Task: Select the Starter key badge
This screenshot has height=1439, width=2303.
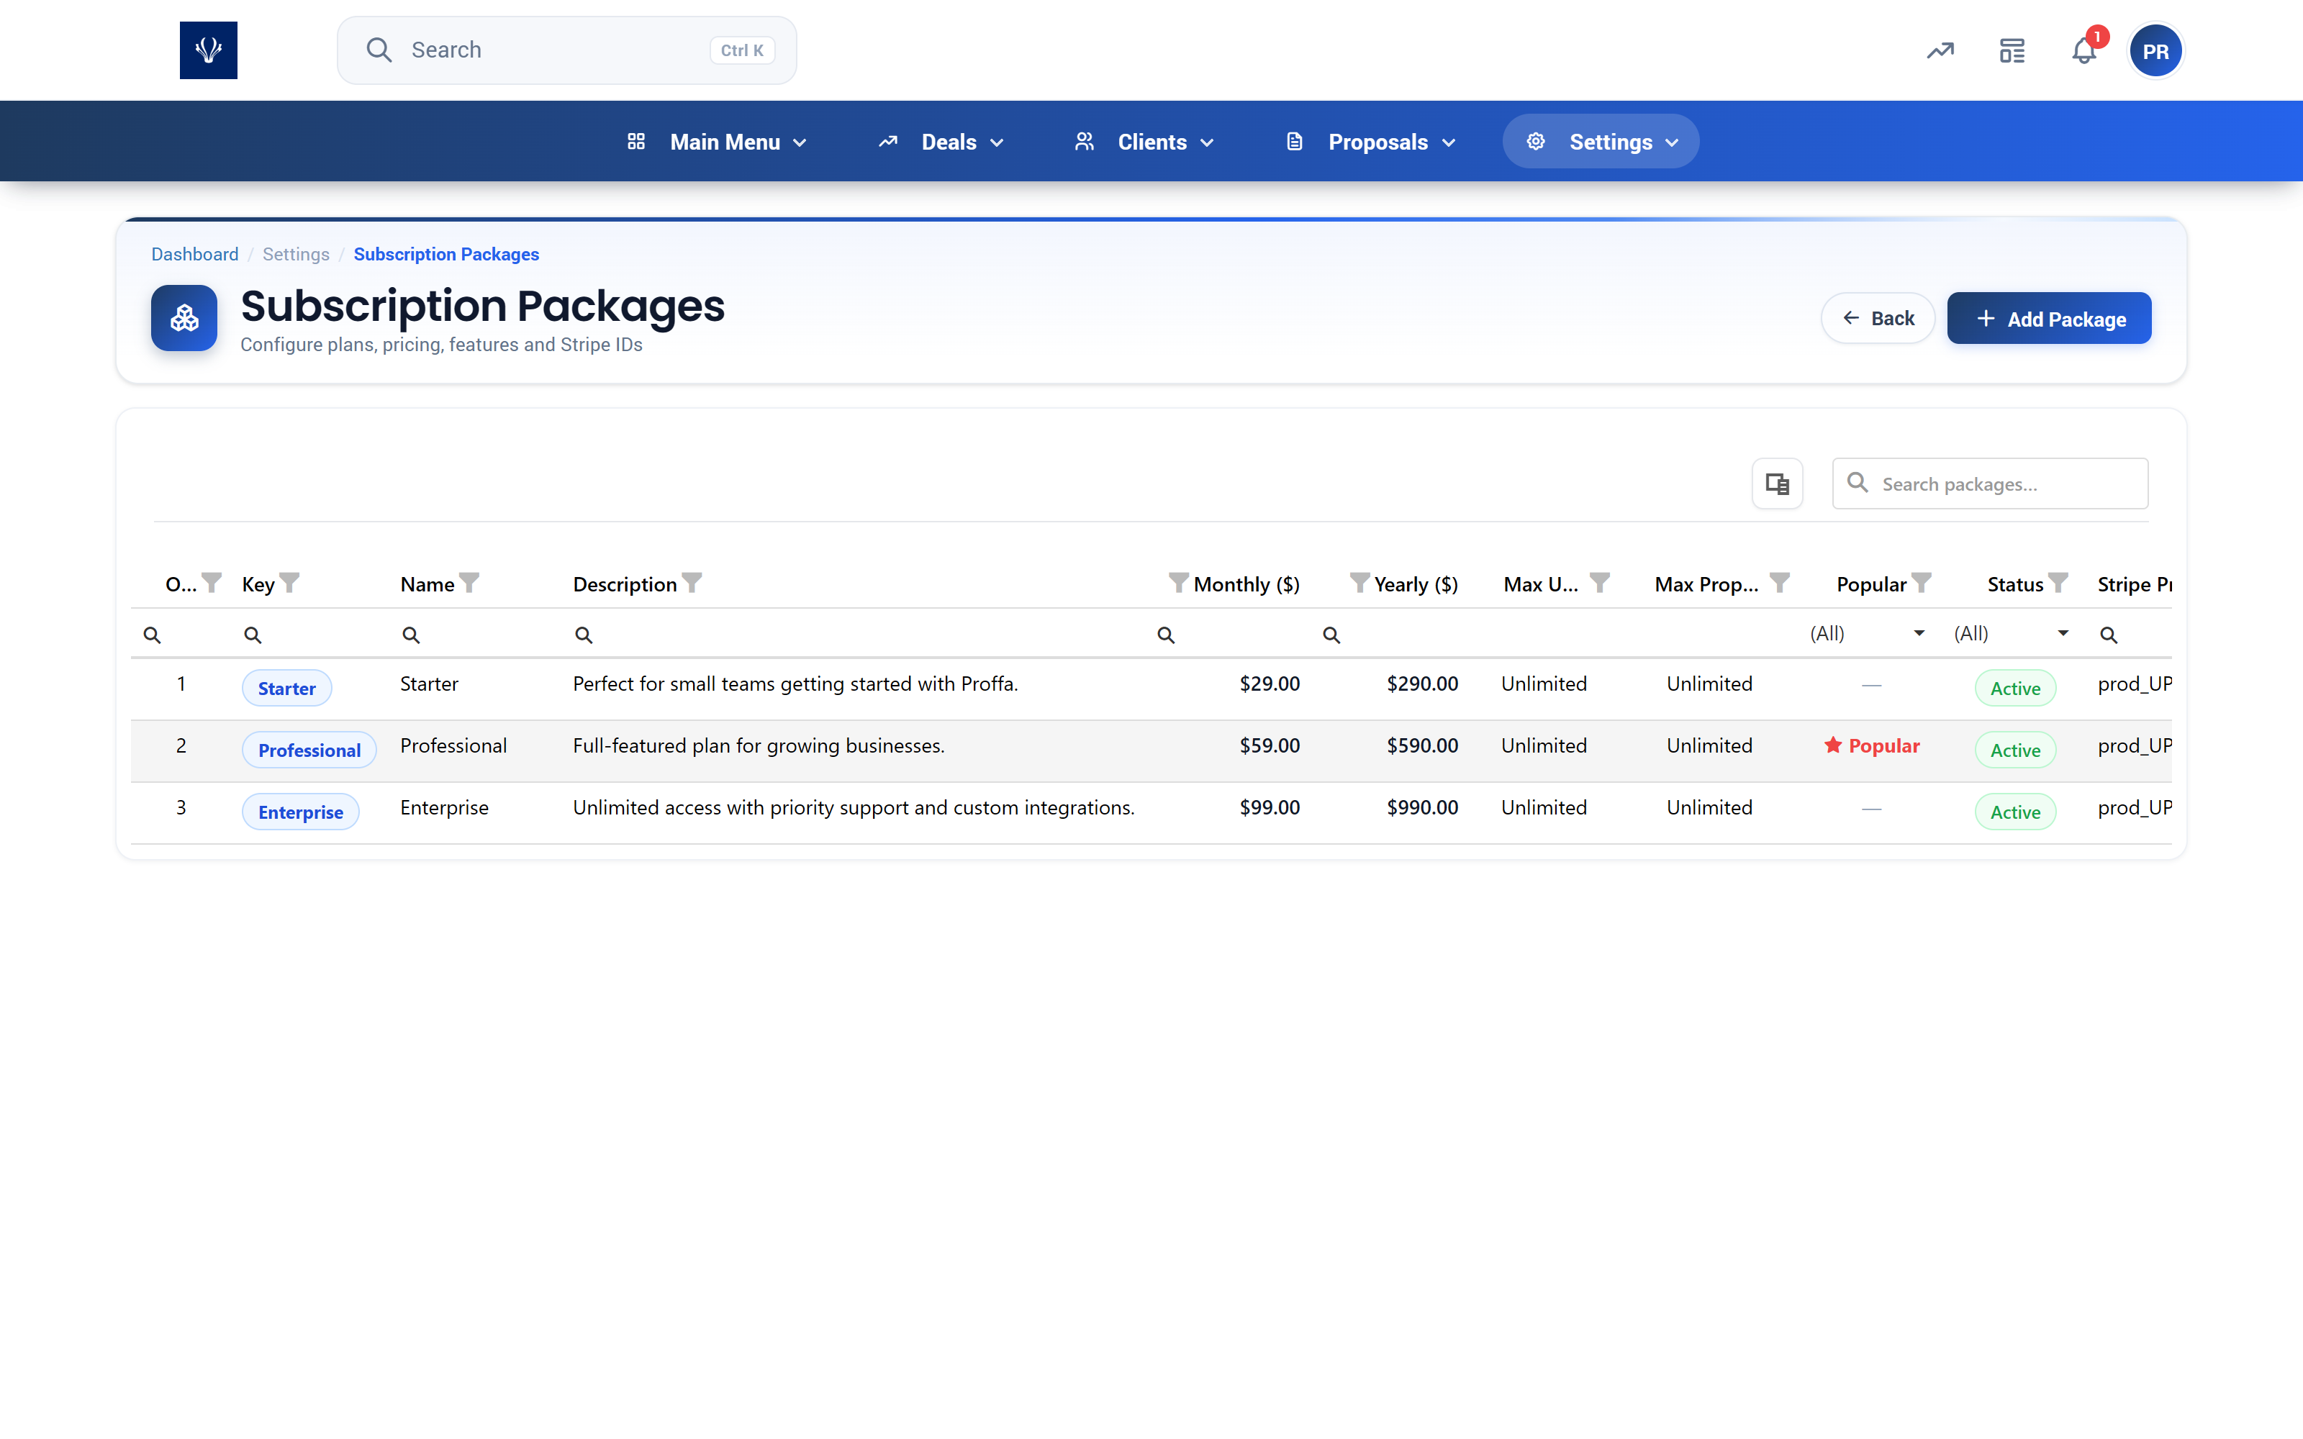Action: (x=286, y=688)
